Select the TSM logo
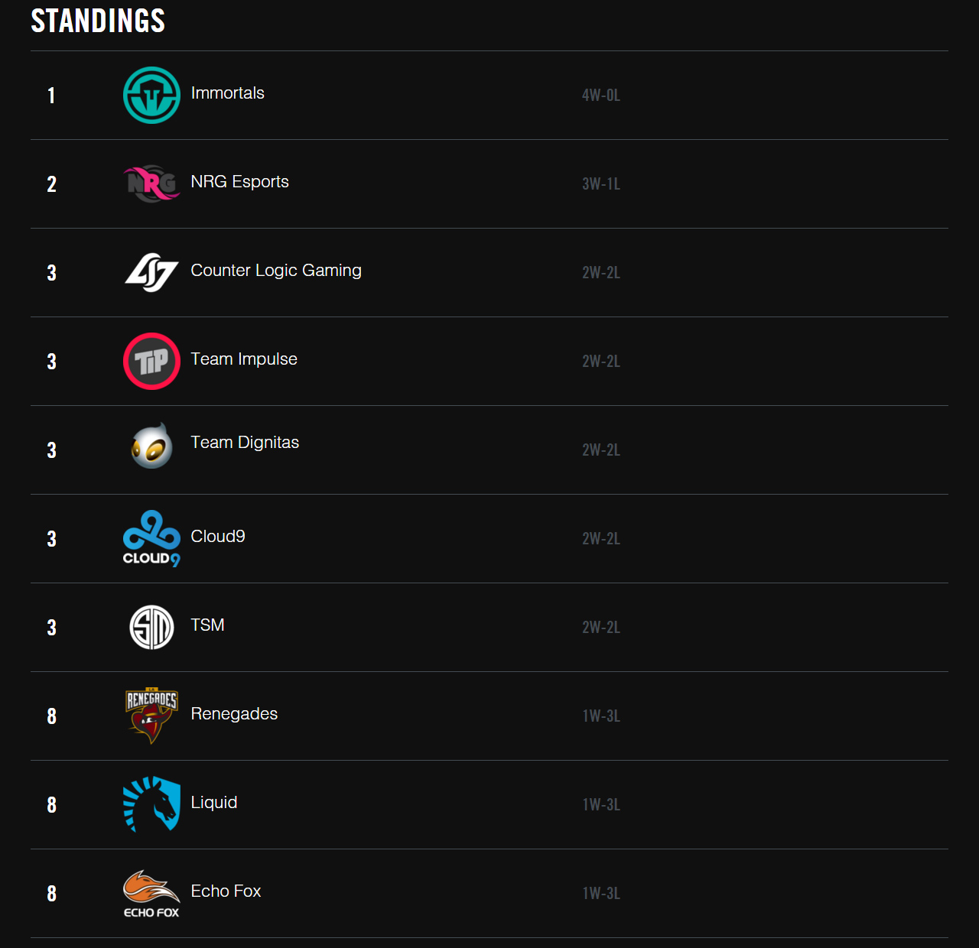 (x=151, y=627)
